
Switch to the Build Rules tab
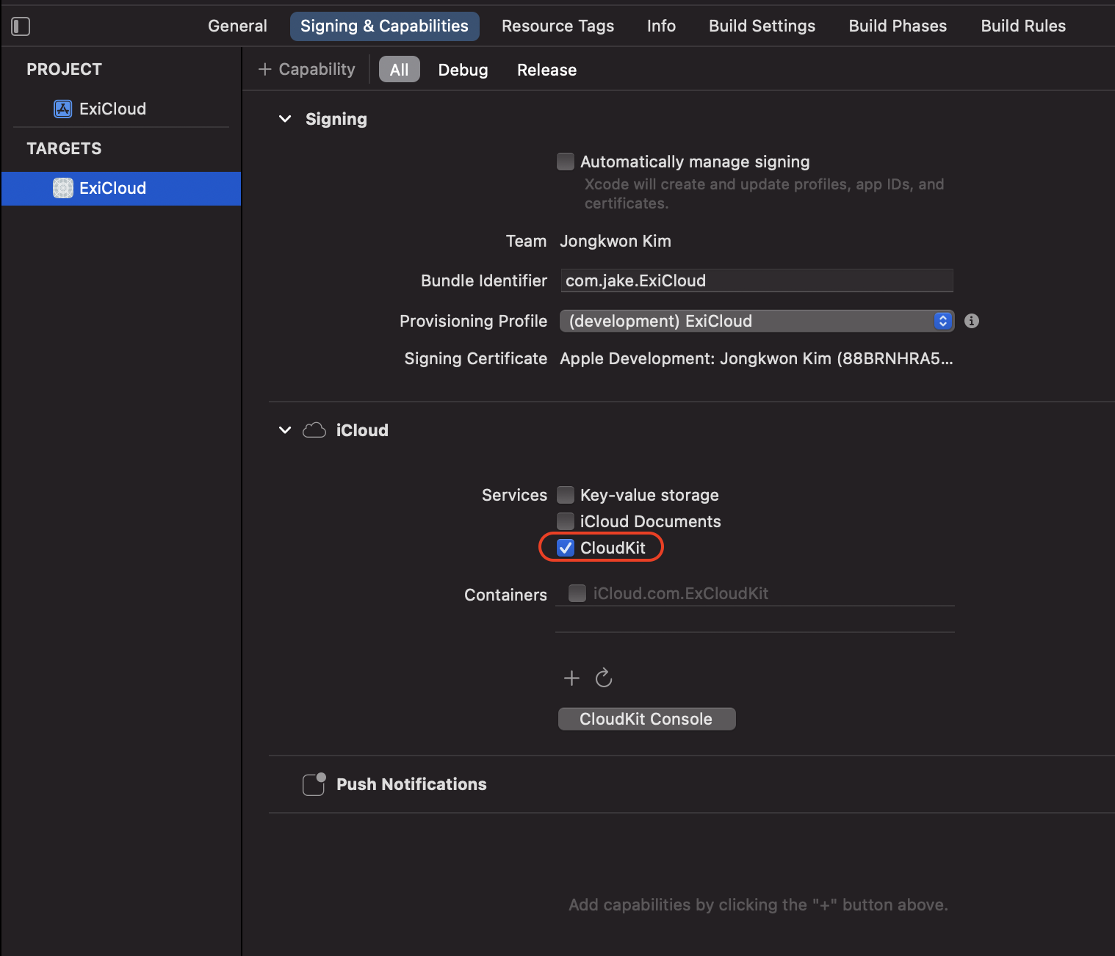[x=1023, y=26]
